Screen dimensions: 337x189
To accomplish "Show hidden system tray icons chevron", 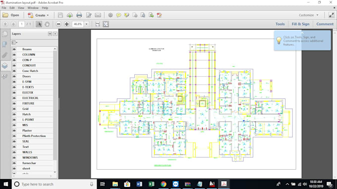I will point(287,184).
